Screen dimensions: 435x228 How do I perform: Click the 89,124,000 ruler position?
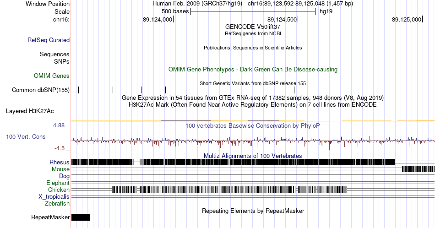(x=158, y=19)
